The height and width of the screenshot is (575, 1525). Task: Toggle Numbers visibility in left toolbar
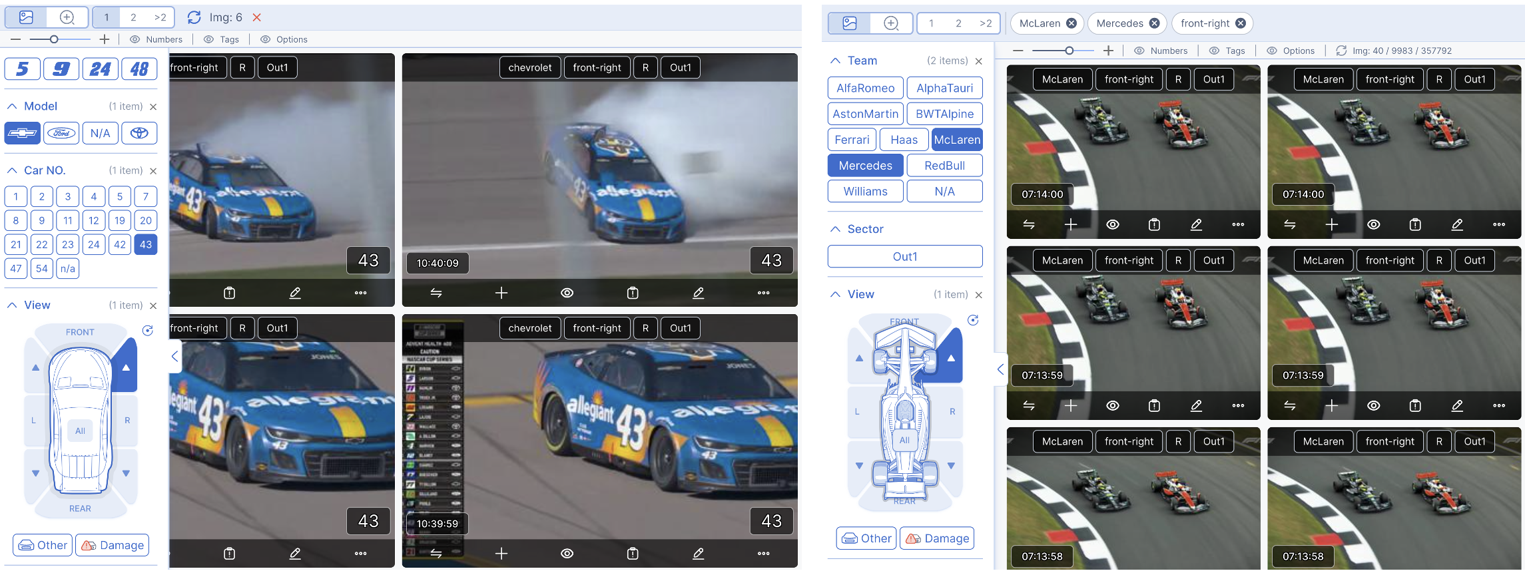[156, 39]
